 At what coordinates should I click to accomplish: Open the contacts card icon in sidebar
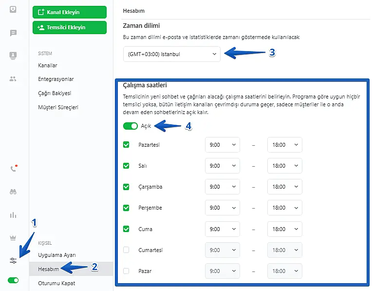click(x=13, y=56)
